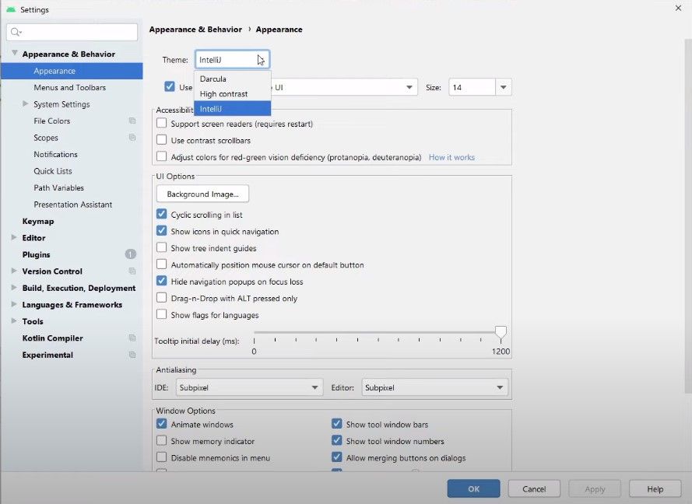
Task: Click the vertical scrollbar of the settings panel
Action: coord(687,216)
